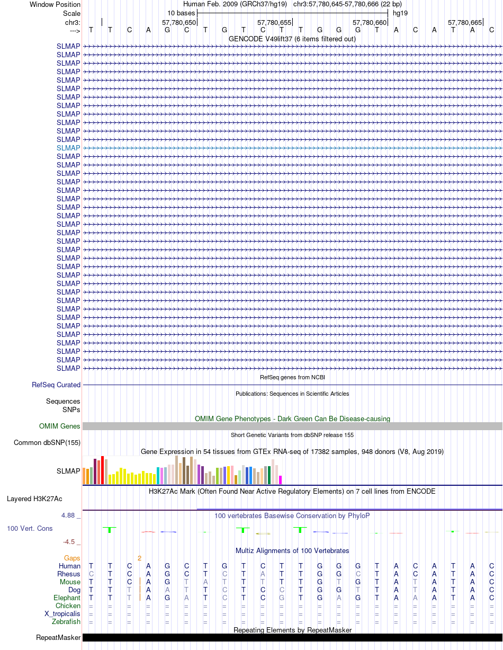Click the Human alignment row label

(x=69, y=566)
